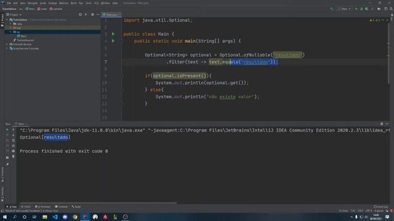
Task: Click the print icon in Run panel
Action: (x=14, y=151)
